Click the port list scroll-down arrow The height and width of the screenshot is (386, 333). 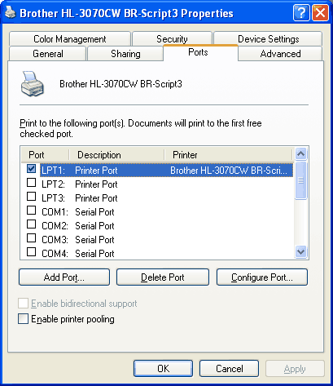click(300, 251)
